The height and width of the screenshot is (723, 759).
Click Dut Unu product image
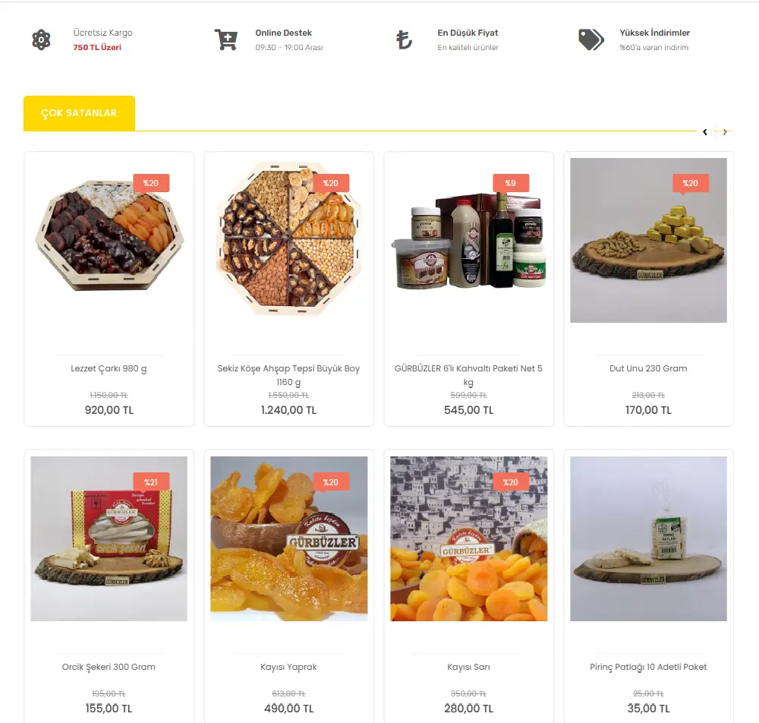coord(648,240)
